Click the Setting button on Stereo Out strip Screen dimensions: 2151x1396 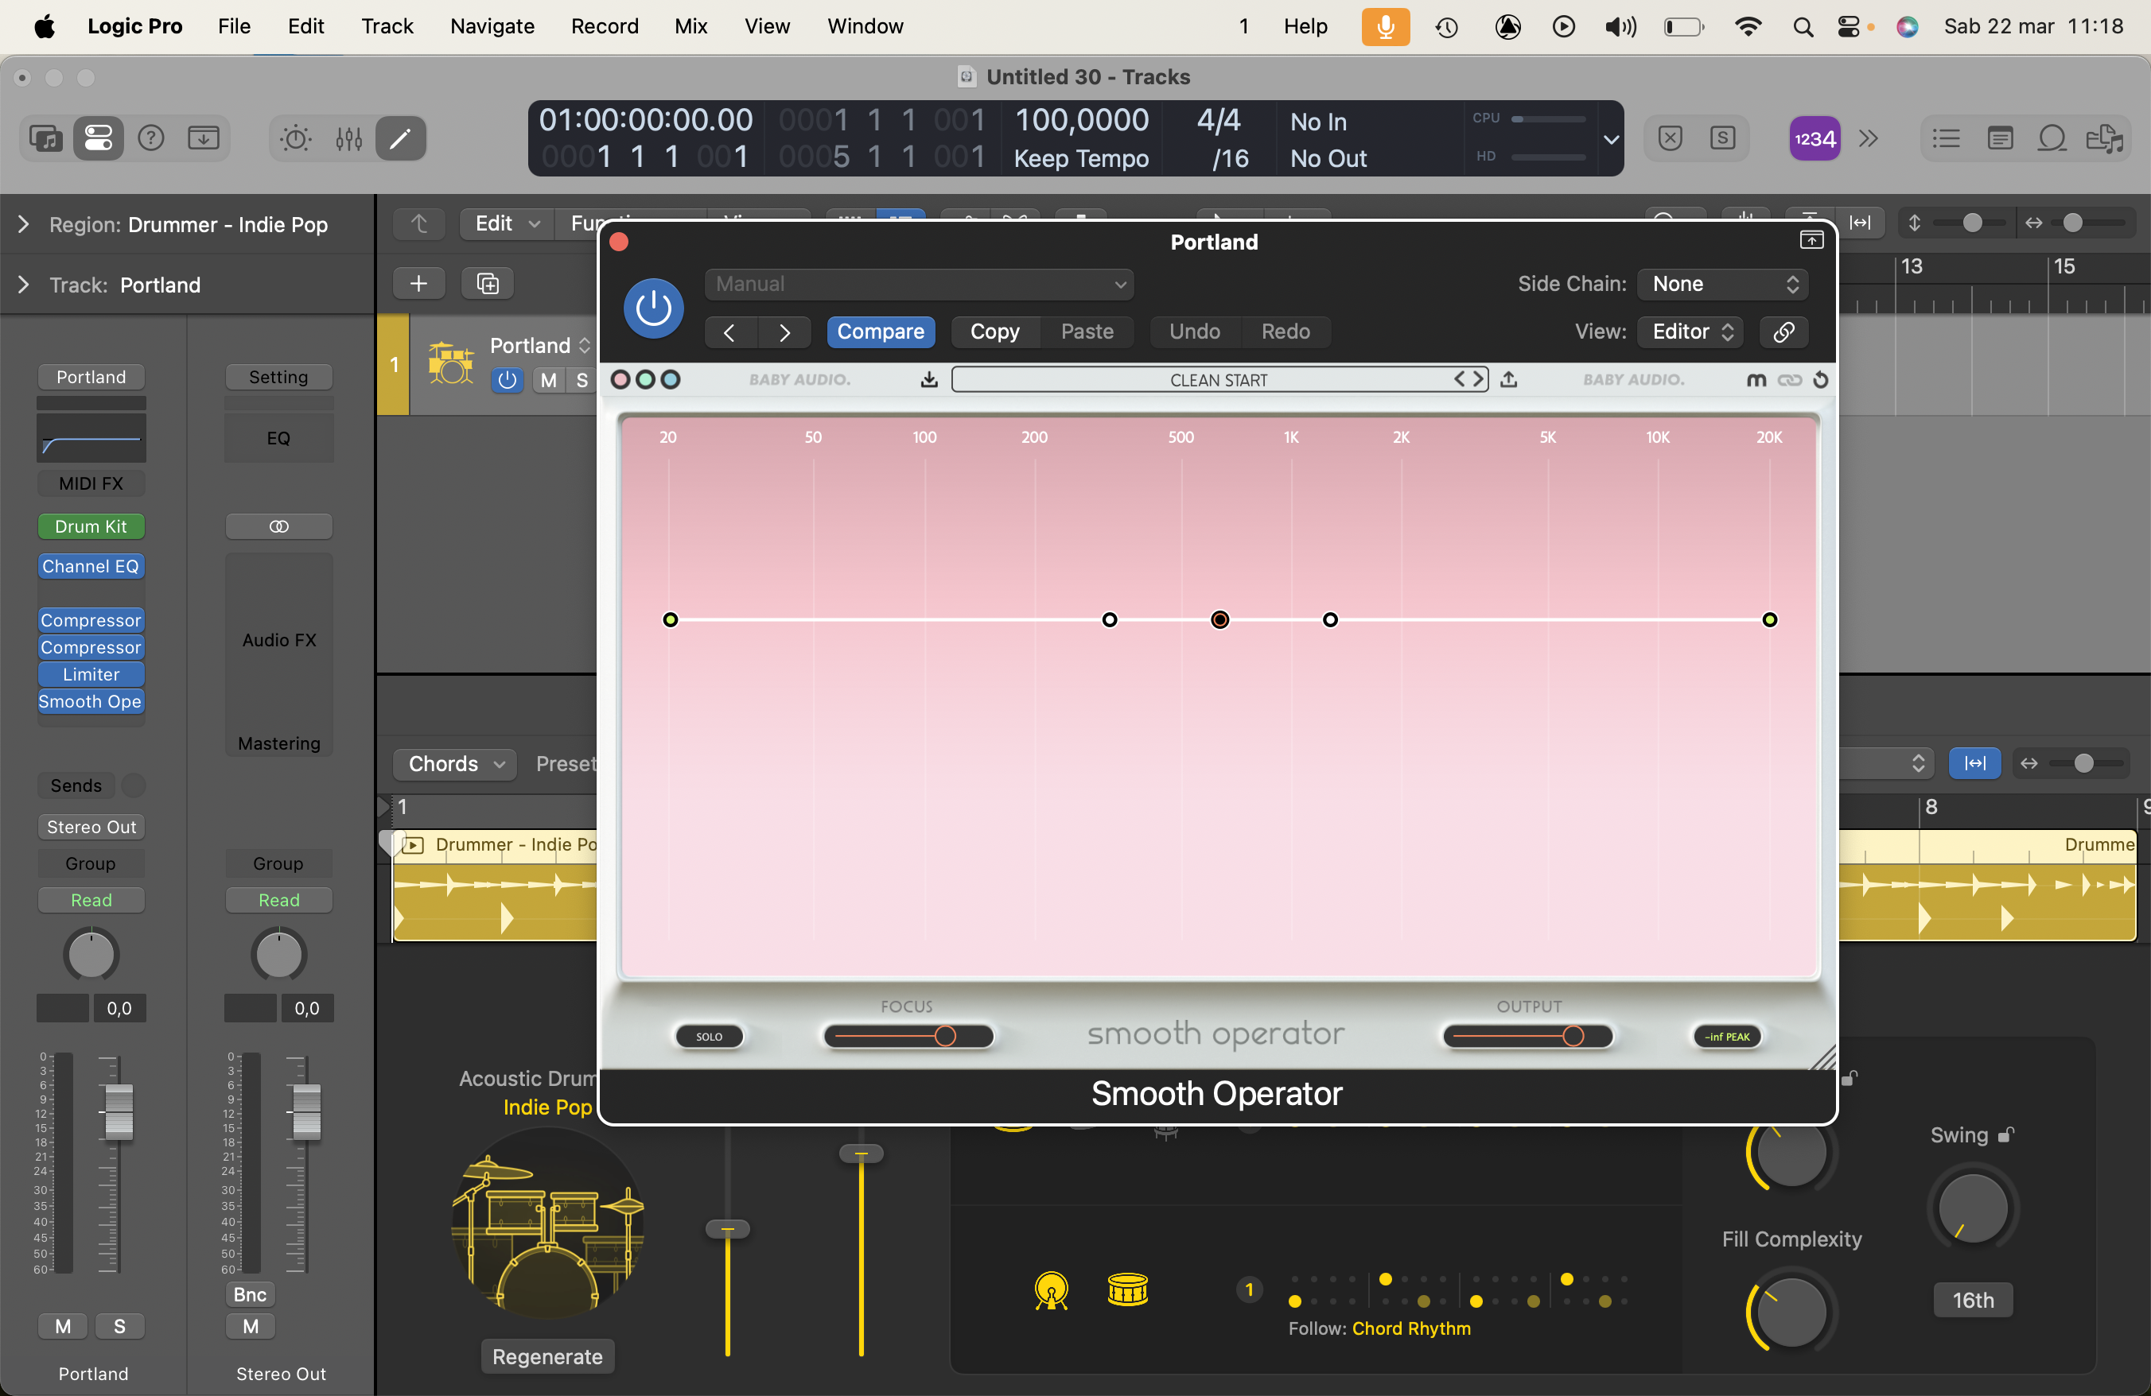pos(278,377)
